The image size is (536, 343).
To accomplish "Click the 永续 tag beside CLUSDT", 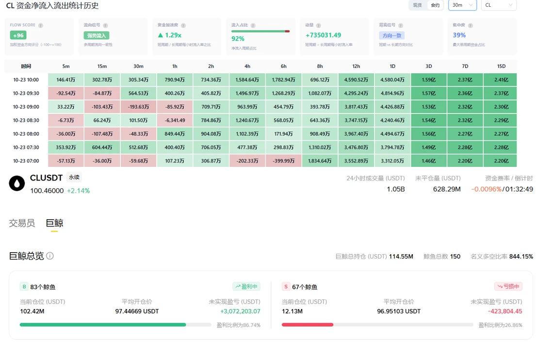I will tap(74, 177).
